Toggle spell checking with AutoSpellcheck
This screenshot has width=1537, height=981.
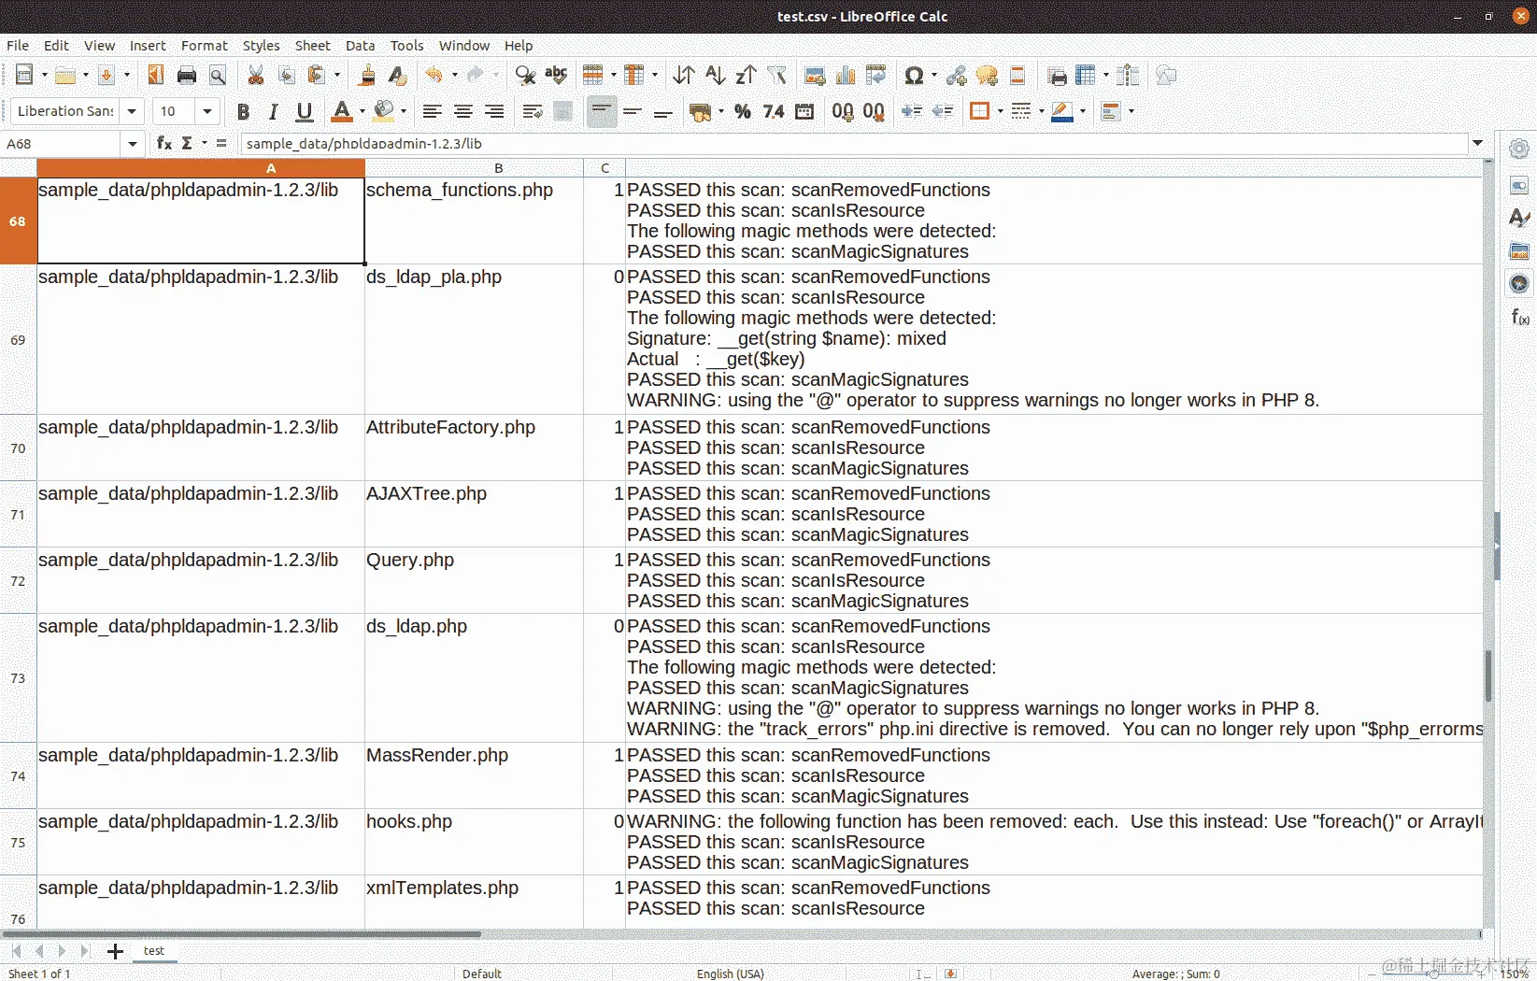tap(556, 76)
